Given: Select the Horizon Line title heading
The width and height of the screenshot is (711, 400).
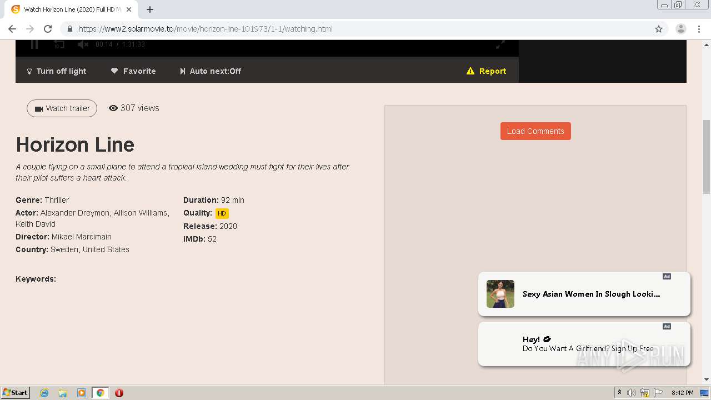Looking at the screenshot, I should [75, 144].
